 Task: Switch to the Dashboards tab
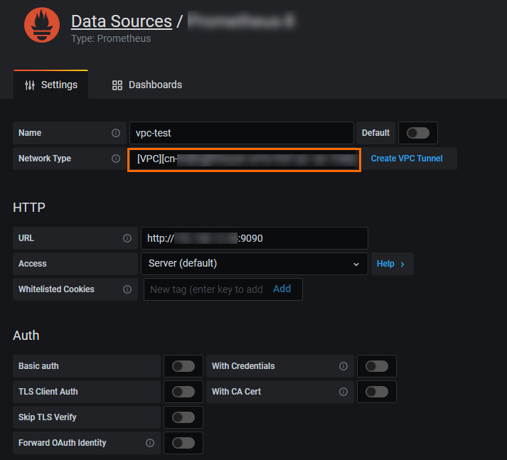(146, 85)
